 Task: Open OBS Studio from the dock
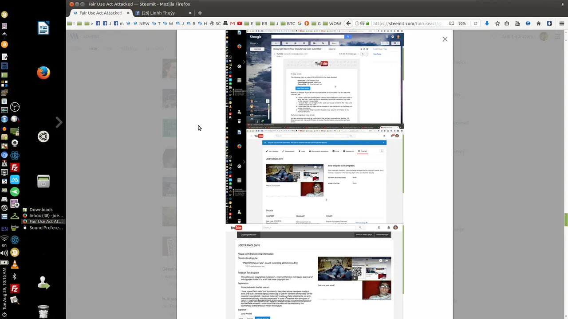click(x=15, y=107)
